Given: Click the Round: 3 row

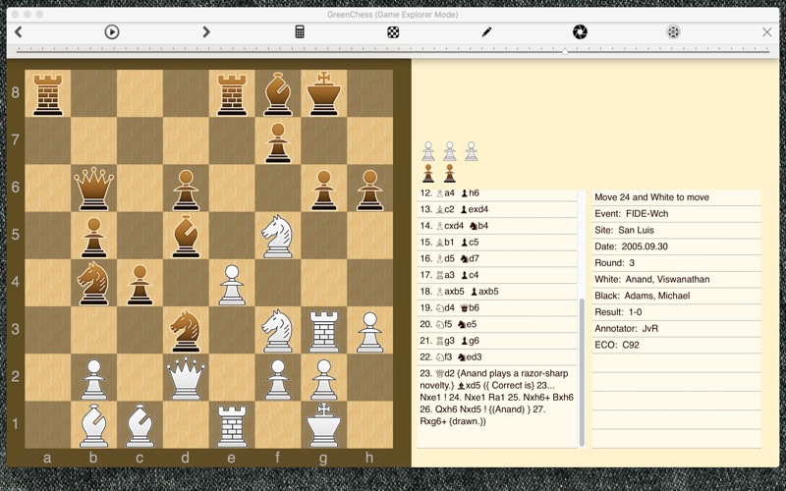Looking at the screenshot, I should coord(676,263).
